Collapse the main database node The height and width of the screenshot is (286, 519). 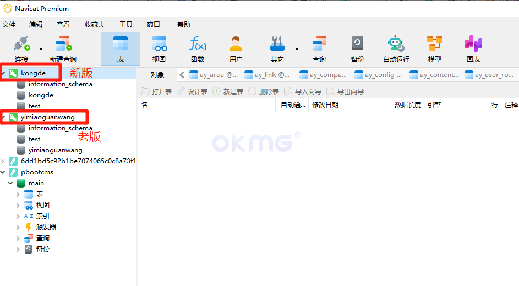(x=10, y=183)
